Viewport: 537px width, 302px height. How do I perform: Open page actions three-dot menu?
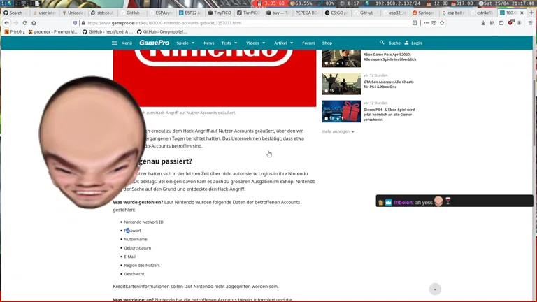[426, 23]
